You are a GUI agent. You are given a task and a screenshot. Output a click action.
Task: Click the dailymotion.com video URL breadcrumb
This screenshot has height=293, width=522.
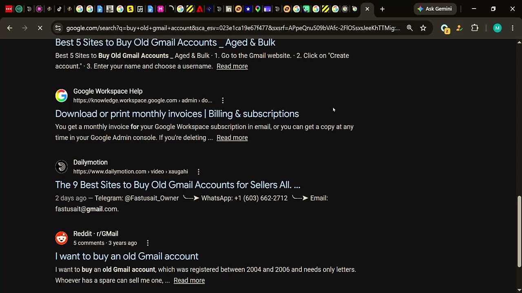130,172
